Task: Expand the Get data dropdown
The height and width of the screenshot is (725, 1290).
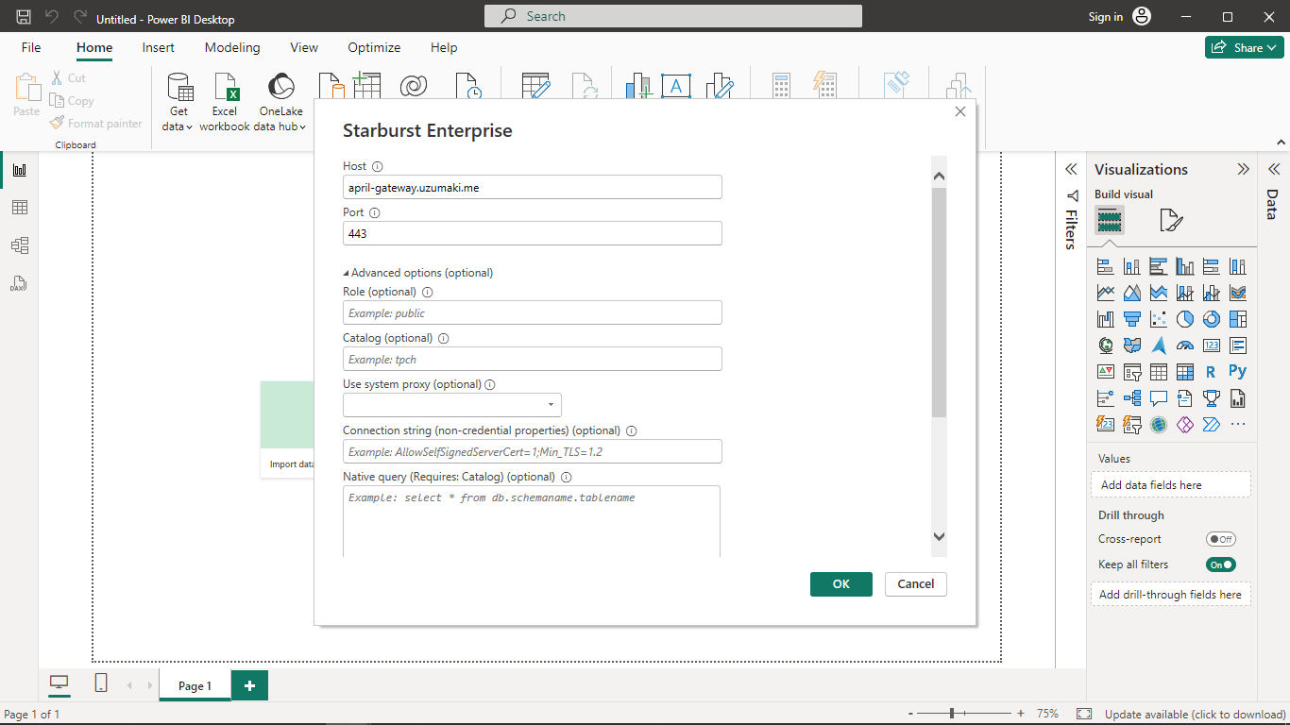Action: [x=178, y=119]
